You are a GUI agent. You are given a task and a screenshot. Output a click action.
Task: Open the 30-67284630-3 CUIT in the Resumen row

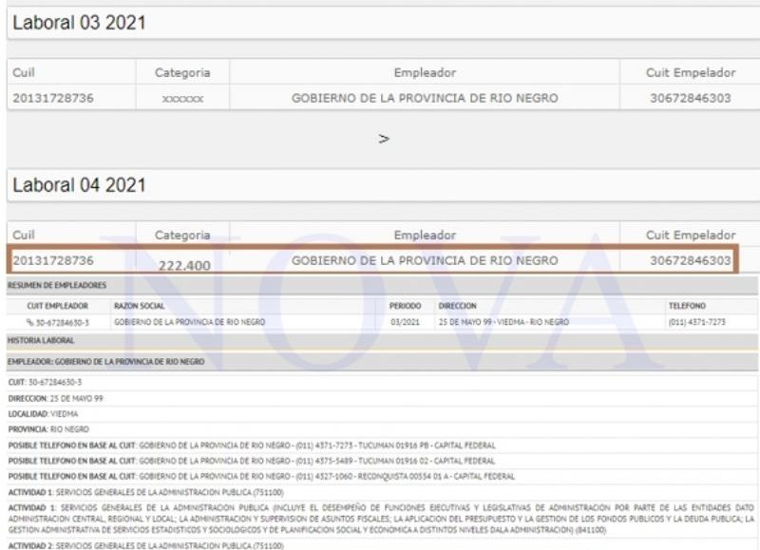(62, 322)
